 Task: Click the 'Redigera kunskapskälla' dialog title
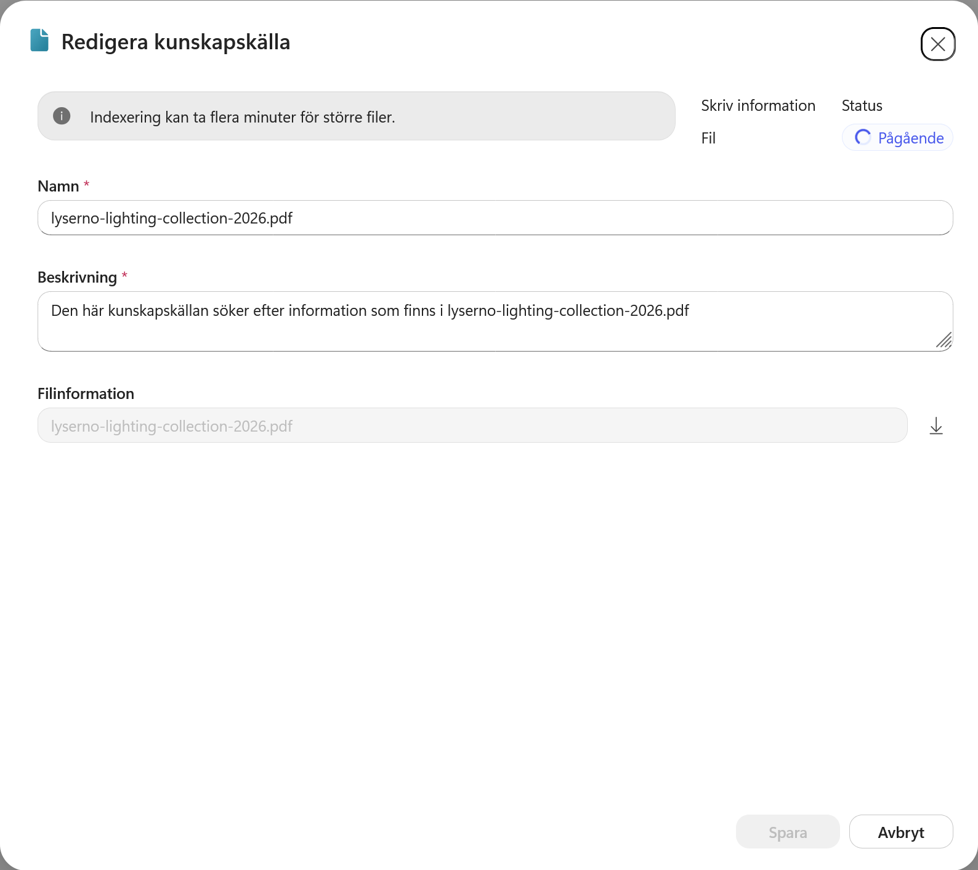tap(176, 42)
